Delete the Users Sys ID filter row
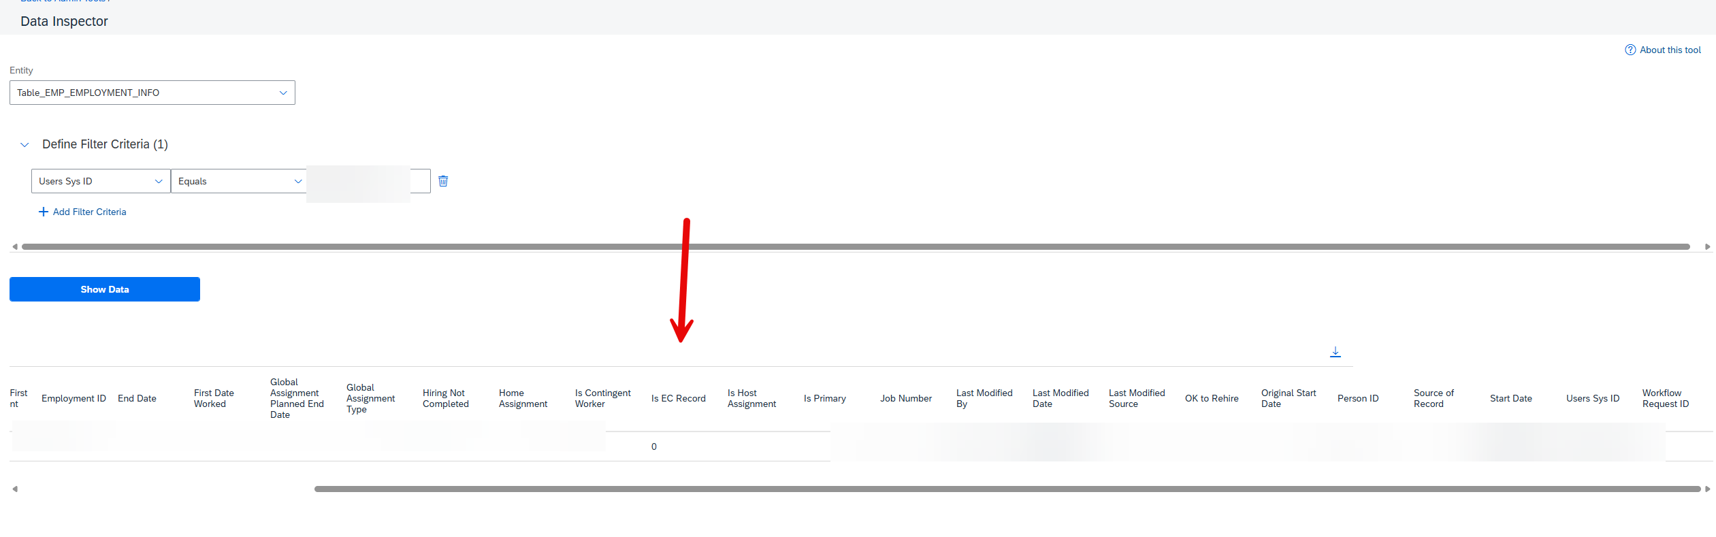Screen dimensions: 1716x537 point(443,181)
